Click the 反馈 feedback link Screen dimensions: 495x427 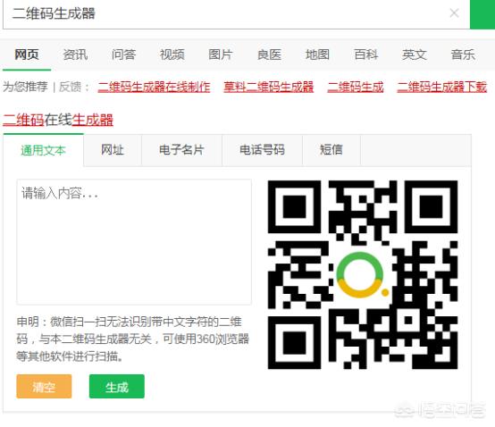pos(70,87)
